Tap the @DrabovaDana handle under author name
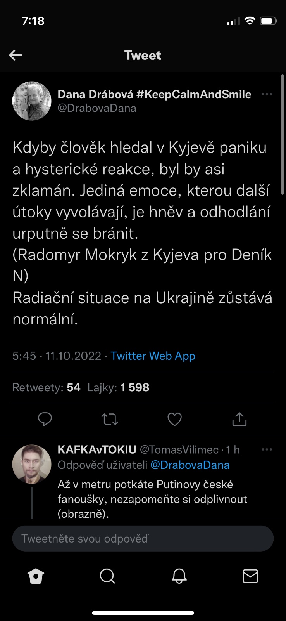Image resolution: width=286 pixels, height=621 pixels. tap(97, 108)
